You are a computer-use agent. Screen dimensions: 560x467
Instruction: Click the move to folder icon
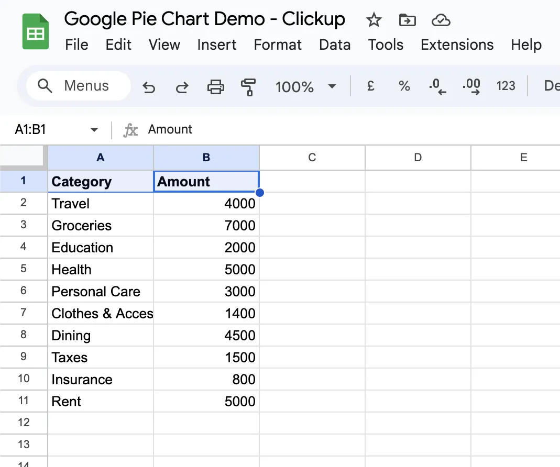coord(407,20)
